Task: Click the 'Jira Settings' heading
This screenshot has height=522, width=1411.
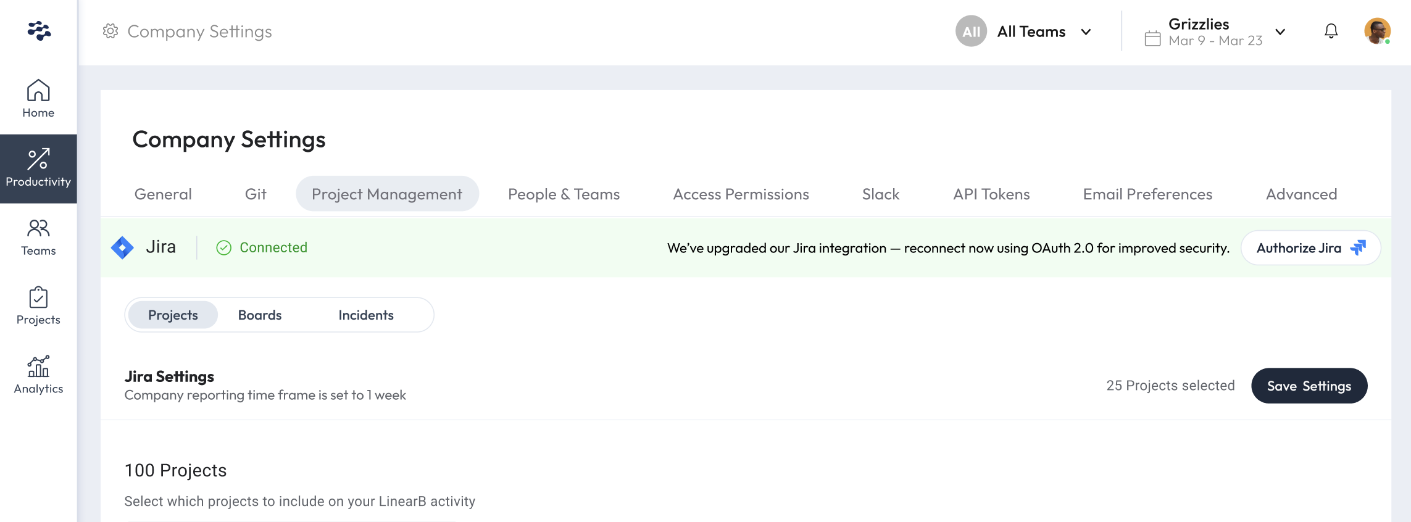Action: (169, 376)
